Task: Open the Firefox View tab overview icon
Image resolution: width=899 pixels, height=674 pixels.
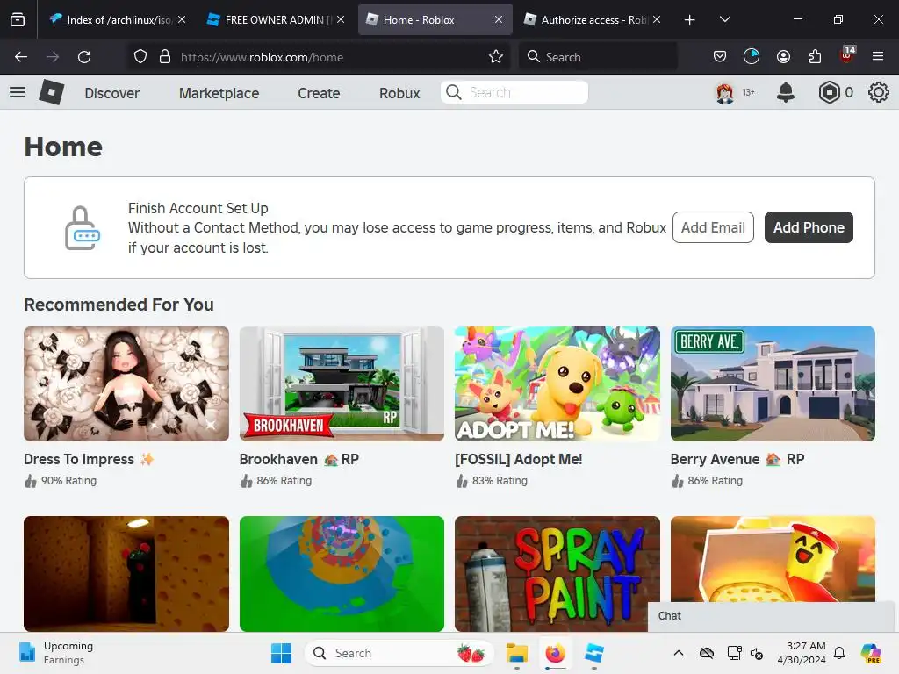Action: click(18, 19)
